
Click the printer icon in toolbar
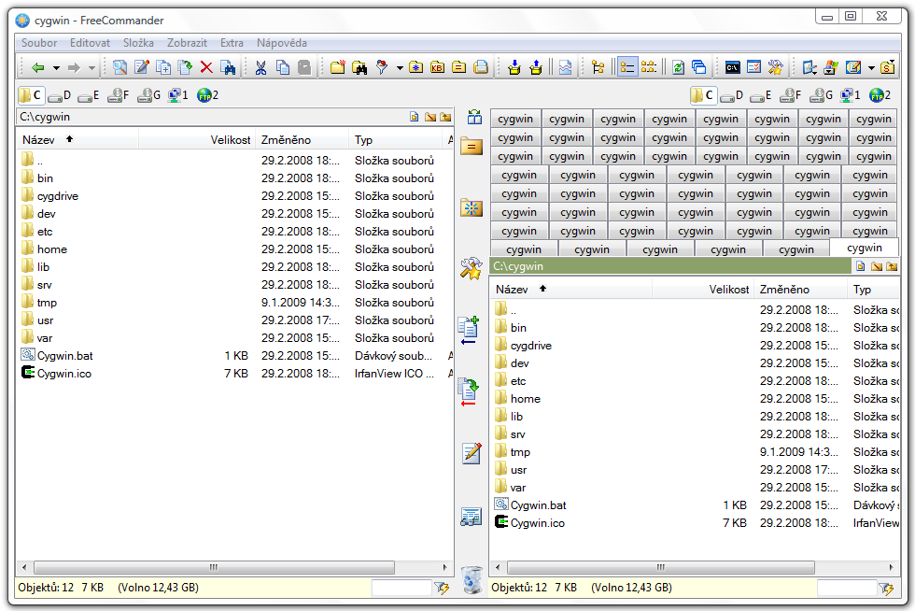[481, 68]
